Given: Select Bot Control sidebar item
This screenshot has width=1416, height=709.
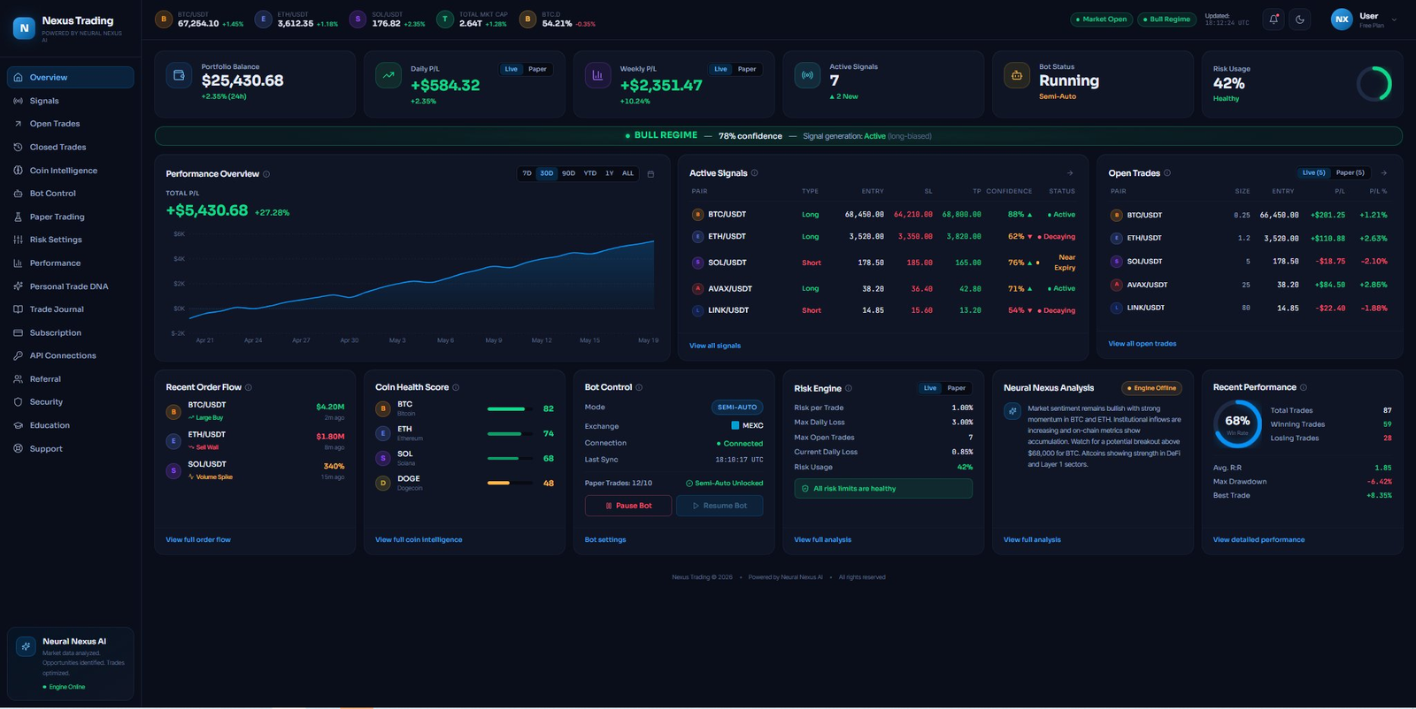Looking at the screenshot, I should (x=71, y=194).
